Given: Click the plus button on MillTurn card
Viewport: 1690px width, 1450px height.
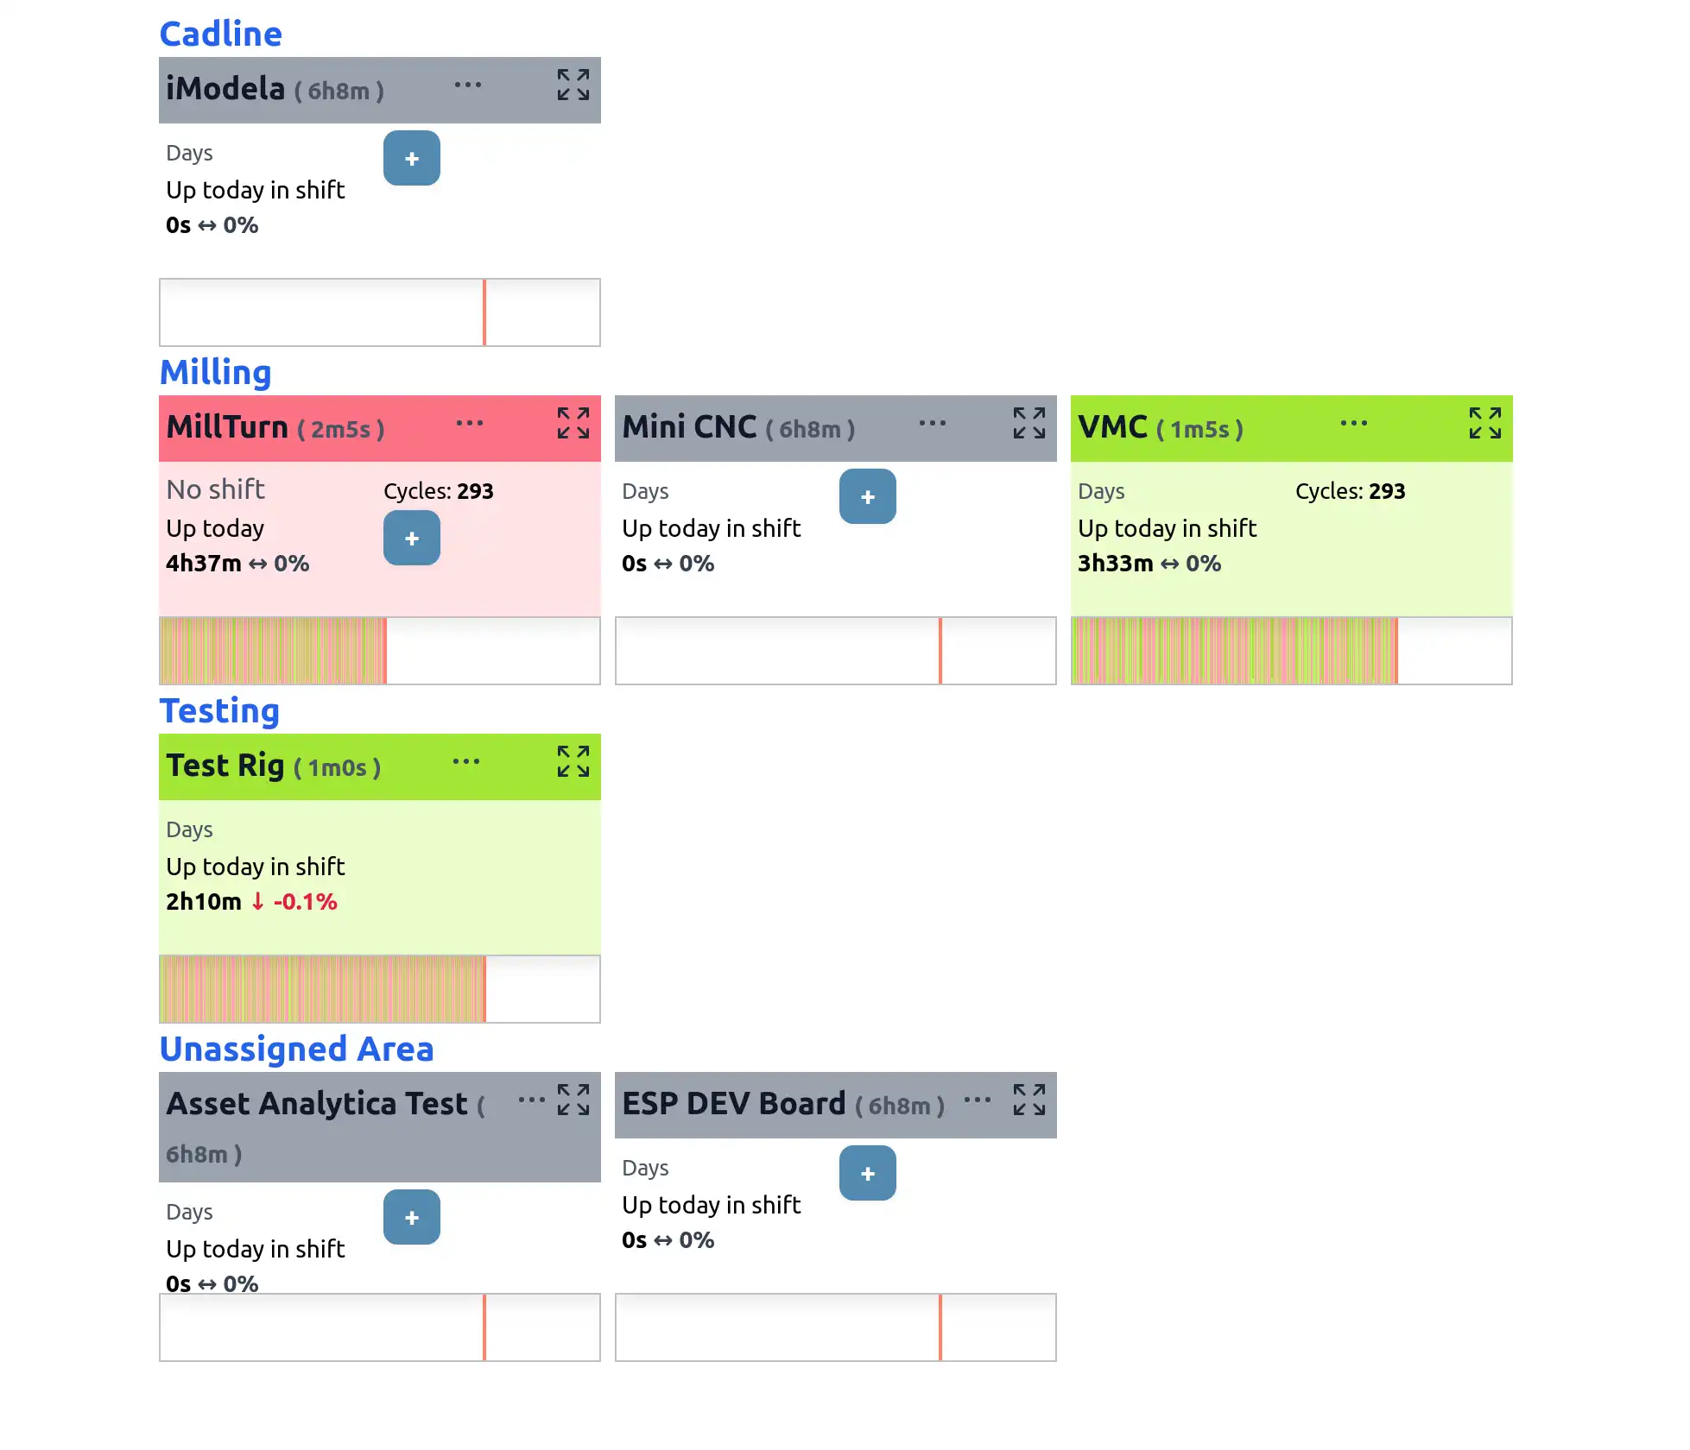Looking at the screenshot, I should point(412,539).
